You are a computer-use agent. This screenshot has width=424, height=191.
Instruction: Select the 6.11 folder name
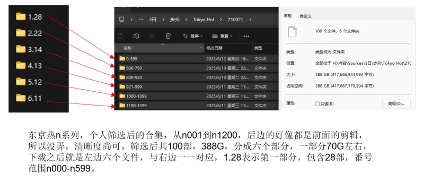tap(35, 98)
